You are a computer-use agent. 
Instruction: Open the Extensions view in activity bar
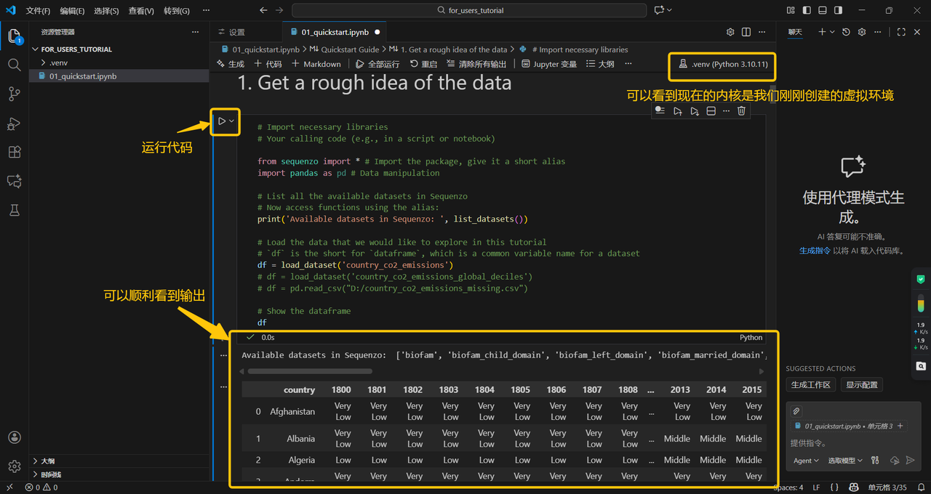pyautogui.click(x=14, y=153)
